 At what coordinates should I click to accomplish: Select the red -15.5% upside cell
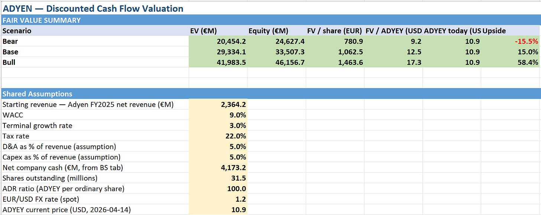(x=511, y=41)
